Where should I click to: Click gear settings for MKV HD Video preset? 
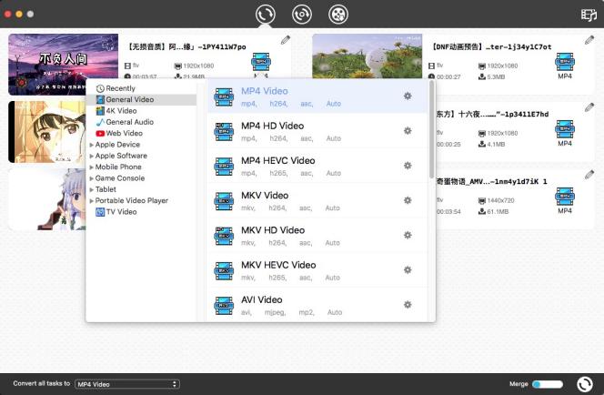click(408, 235)
